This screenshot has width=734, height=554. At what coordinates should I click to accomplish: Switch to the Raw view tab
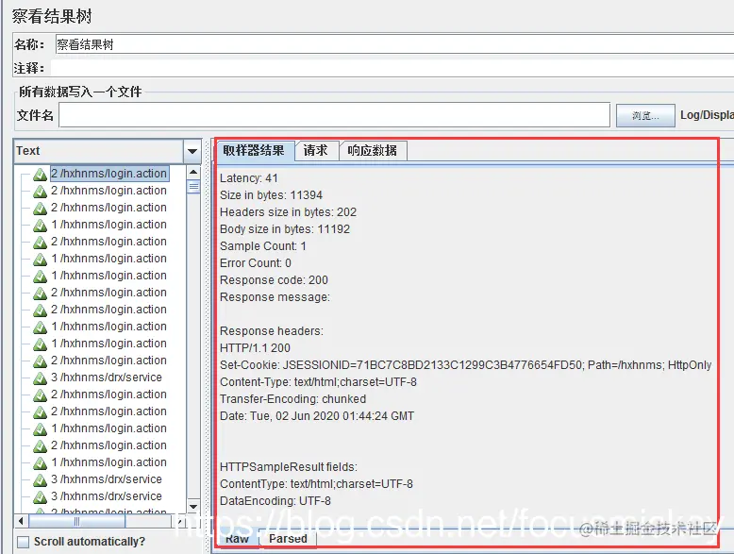(238, 539)
